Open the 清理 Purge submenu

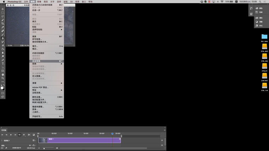[47, 83]
